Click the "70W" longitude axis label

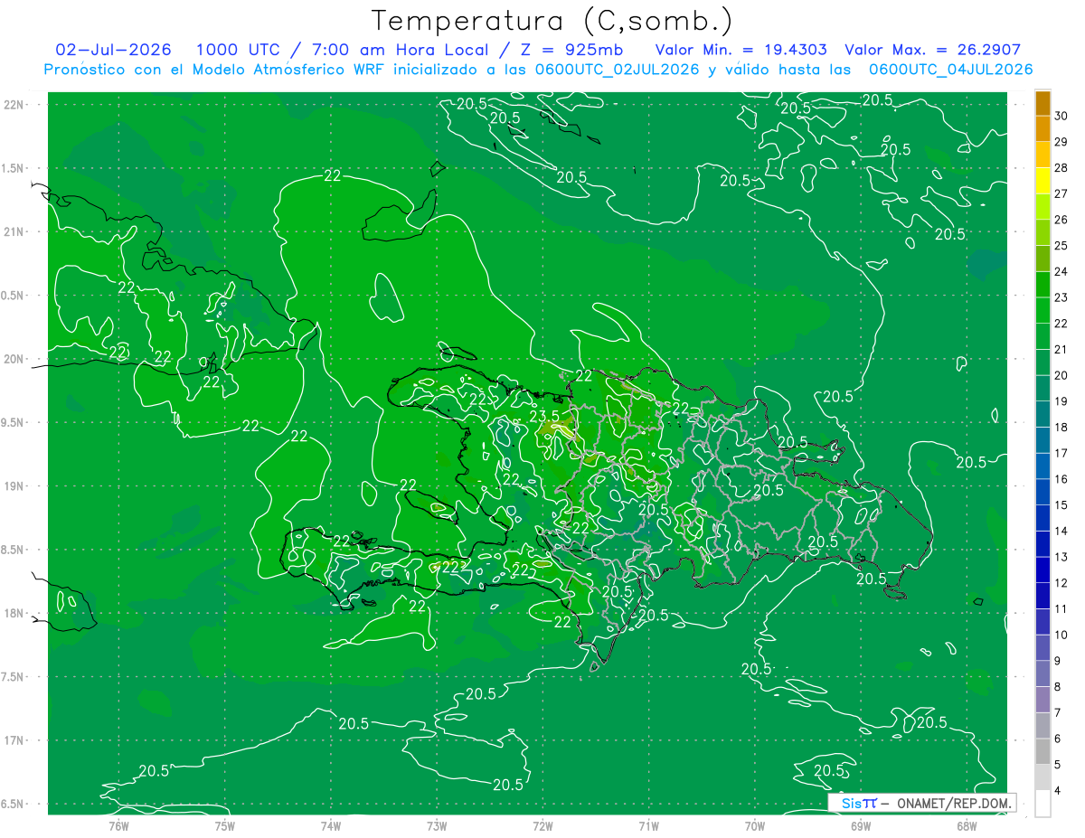755,825
